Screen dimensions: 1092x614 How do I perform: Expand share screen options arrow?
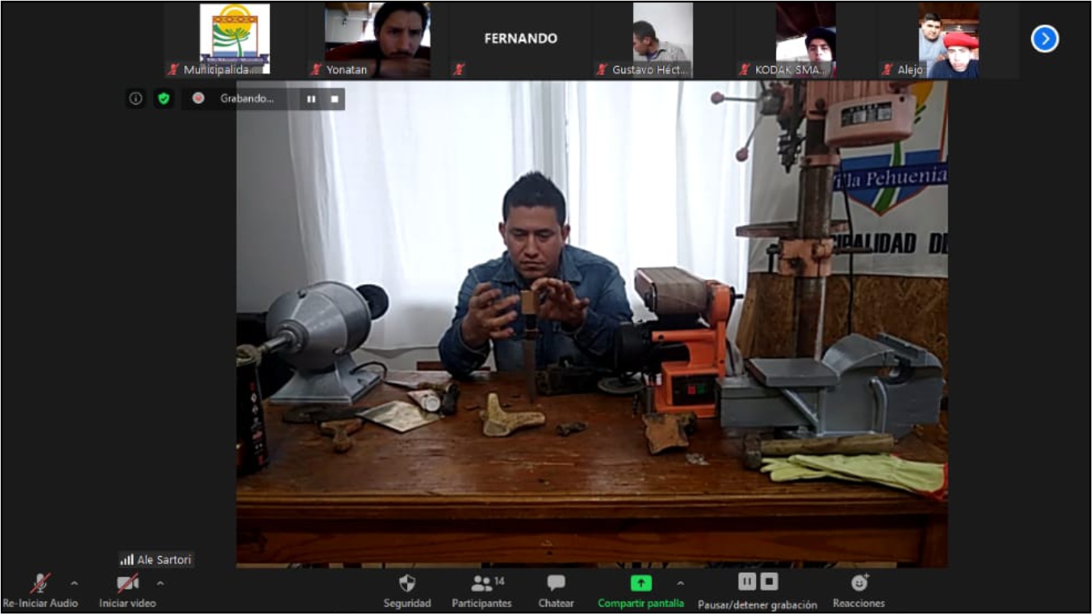tap(680, 583)
